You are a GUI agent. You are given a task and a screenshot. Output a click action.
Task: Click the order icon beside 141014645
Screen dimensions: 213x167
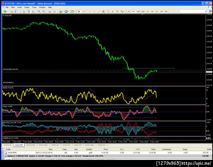tap(6, 152)
